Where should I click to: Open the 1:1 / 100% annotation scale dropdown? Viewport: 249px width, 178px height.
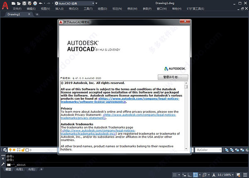[226, 175]
